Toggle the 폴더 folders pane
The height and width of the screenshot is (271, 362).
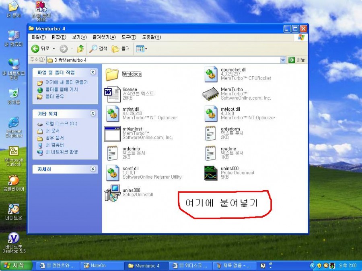coord(121,49)
